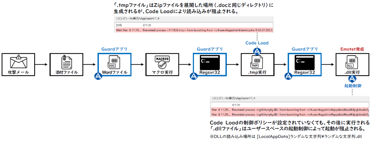Click the red Emotet発症 heading
The width and height of the screenshot is (372, 141).
pyautogui.click(x=351, y=49)
